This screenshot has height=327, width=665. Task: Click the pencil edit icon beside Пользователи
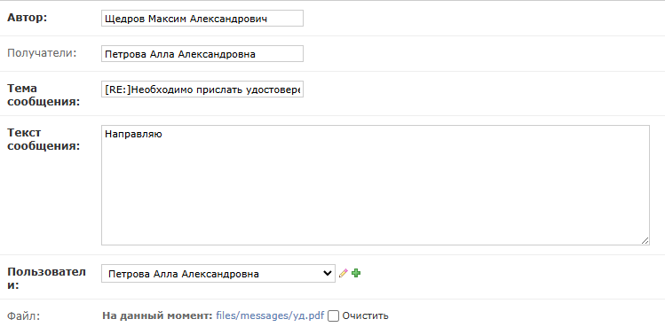pos(343,273)
